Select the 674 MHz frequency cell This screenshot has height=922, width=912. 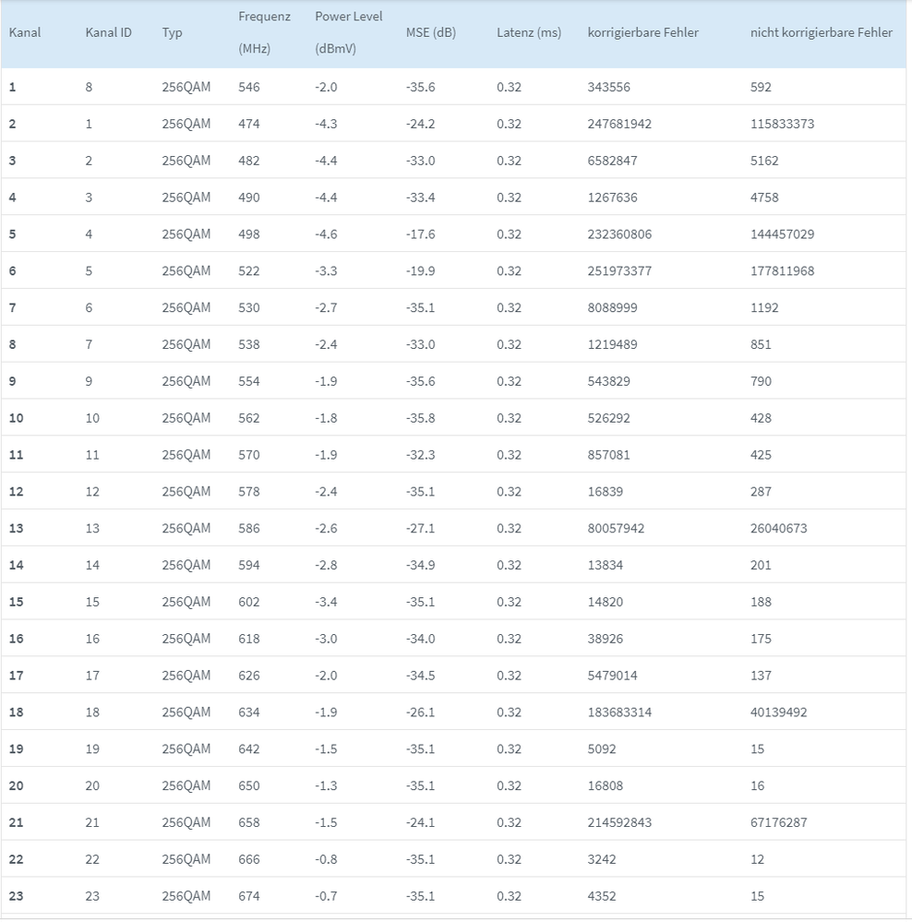coord(249,896)
